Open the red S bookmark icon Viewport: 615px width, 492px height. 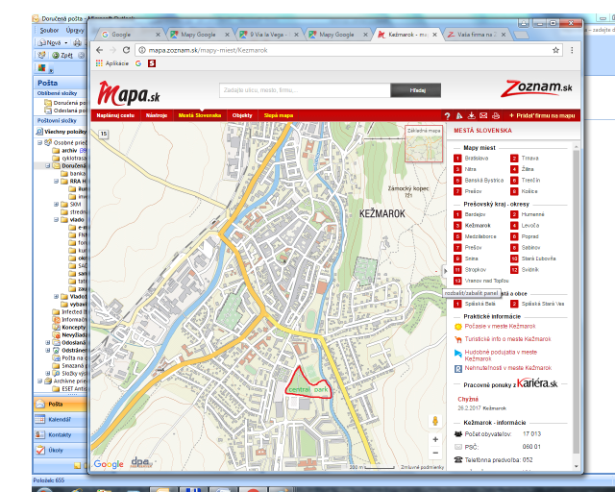coord(152,63)
